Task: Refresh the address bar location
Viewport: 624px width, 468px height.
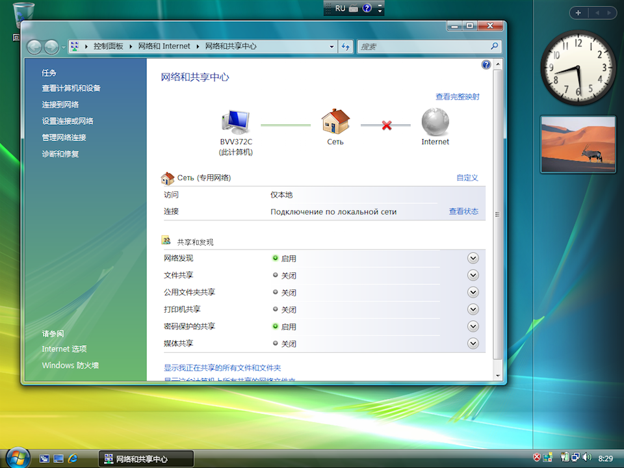Action: pyautogui.click(x=345, y=47)
